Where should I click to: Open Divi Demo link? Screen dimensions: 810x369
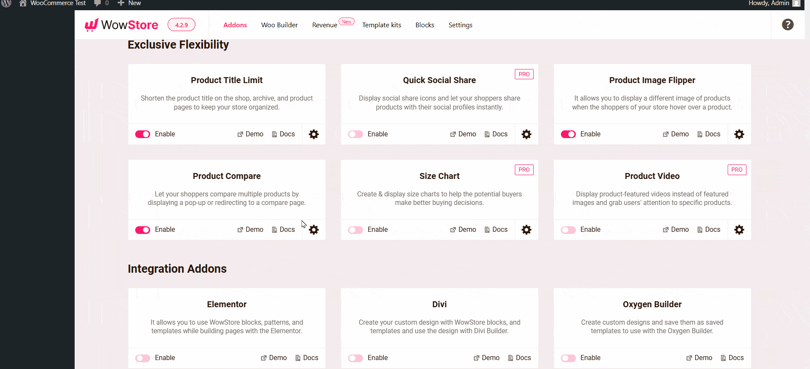click(487, 357)
